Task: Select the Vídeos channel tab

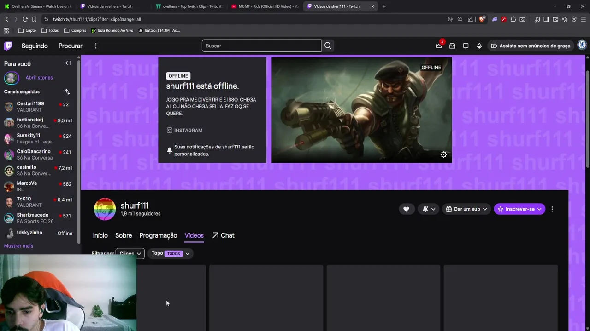Action: click(x=194, y=235)
